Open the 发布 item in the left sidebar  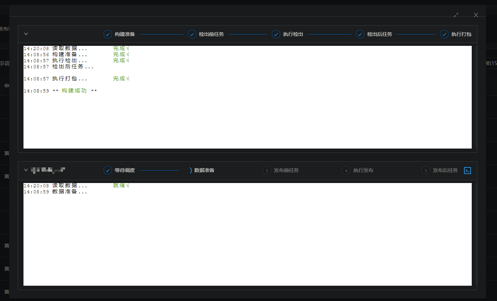tap(5, 28)
